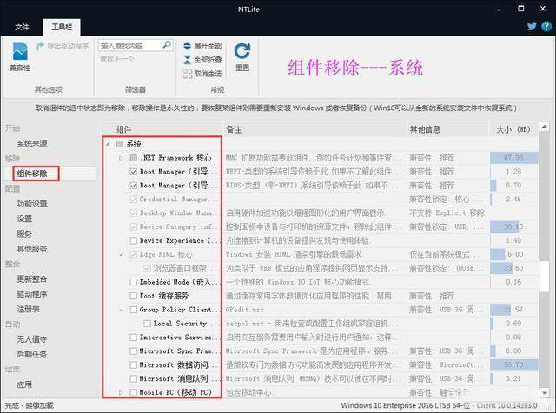Viewport: 556px width, 413px height.
Task: Sort by the 组件 column header
Action: click(162, 129)
